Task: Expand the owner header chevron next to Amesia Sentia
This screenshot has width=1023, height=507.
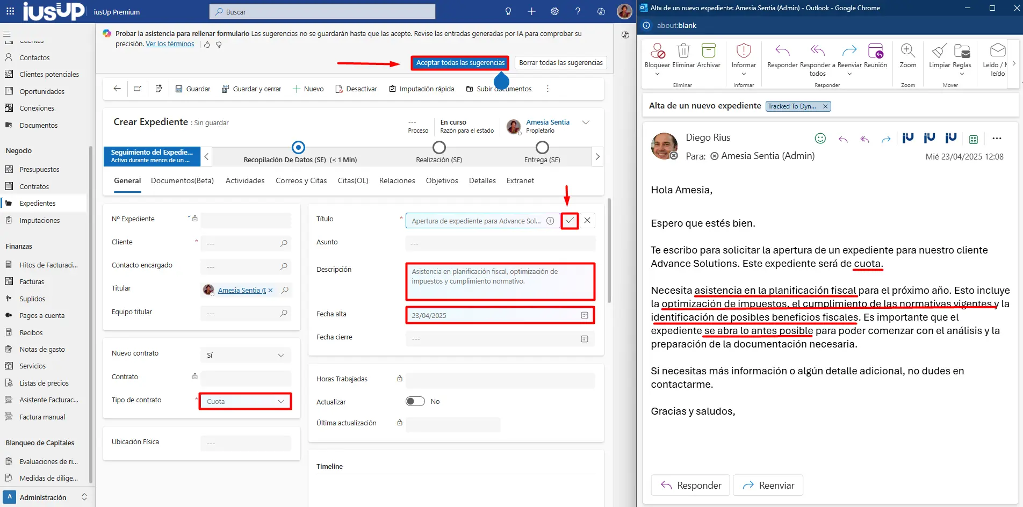Action: pyautogui.click(x=586, y=122)
